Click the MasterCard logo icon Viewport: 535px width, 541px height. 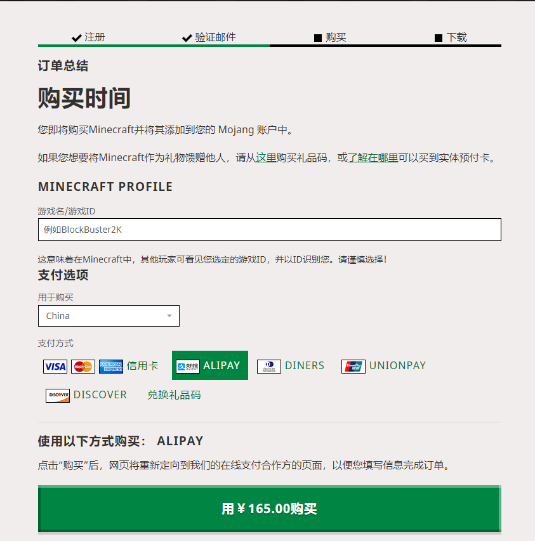pos(83,367)
